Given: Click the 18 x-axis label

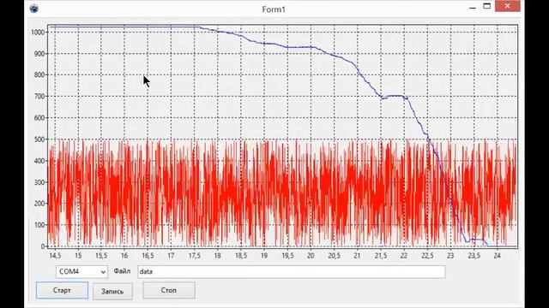Looking at the screenshot, I should pos(217,256).
